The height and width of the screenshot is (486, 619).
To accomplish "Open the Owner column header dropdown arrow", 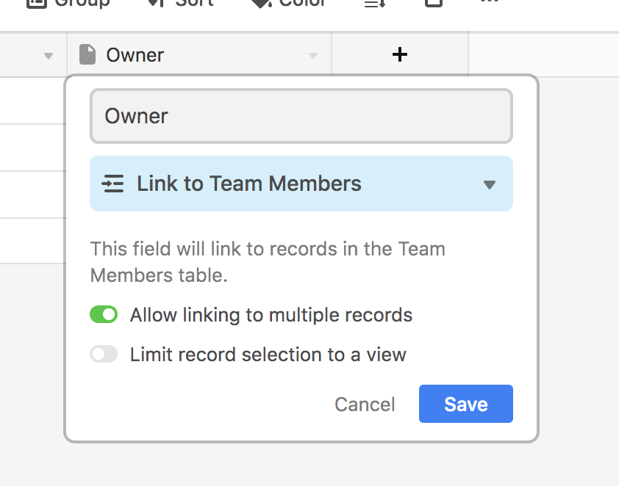I will pos(313,56).
